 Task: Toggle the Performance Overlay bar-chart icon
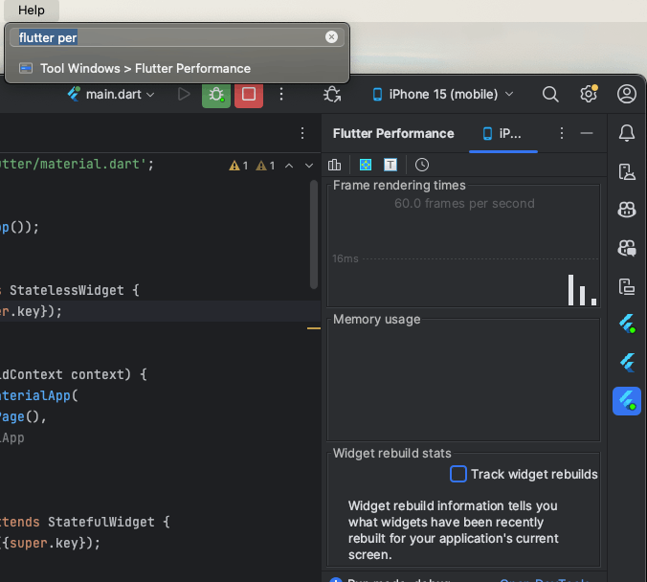pyautogui.click(x=334, y=165)
